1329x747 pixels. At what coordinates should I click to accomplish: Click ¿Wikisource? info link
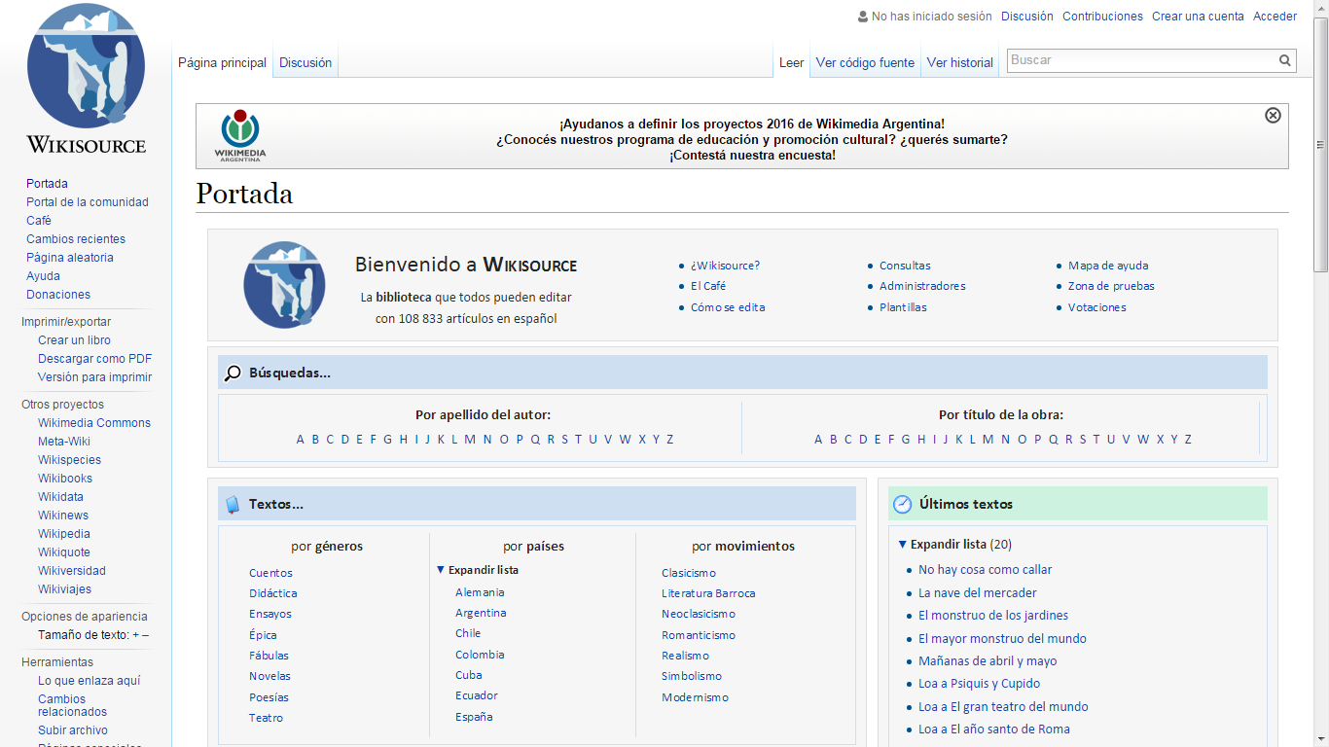[x=725, y=266]
